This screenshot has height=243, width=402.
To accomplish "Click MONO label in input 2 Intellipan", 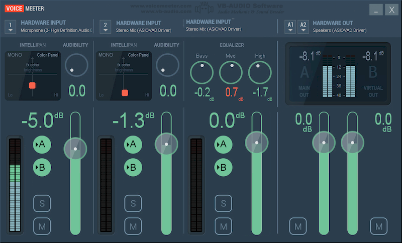I will tap(106, 55).
